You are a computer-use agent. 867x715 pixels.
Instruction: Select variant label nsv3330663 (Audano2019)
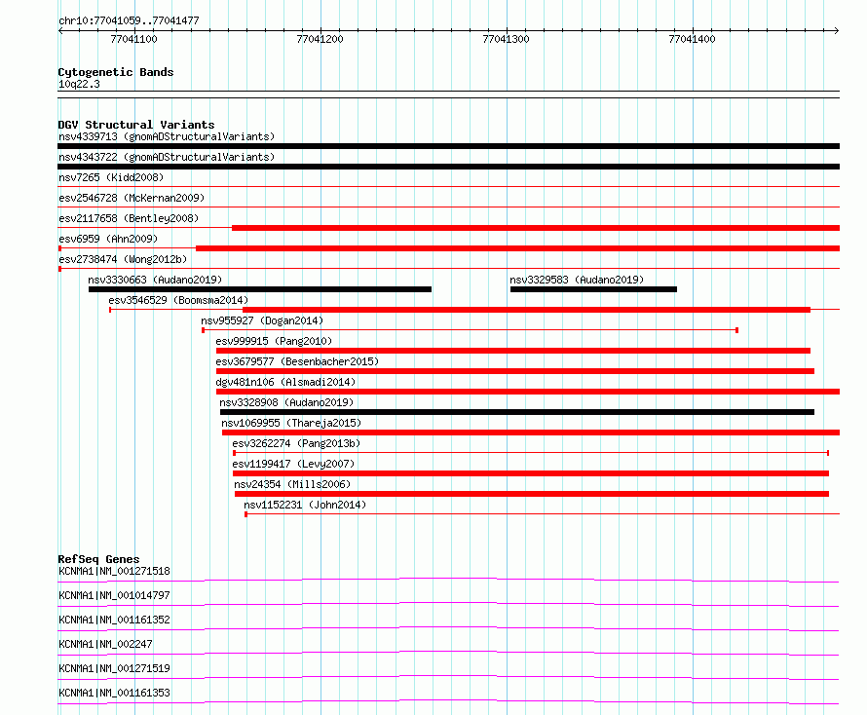coord(155,280)
